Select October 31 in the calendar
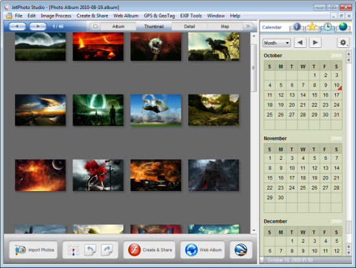Viewport: 356px width, 268px height. click(337, 115)
